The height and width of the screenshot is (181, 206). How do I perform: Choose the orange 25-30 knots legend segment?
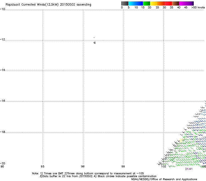[x=161, y=3]
